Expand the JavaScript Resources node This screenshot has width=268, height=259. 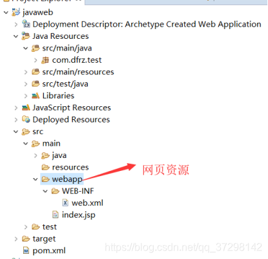coord(16,107)
